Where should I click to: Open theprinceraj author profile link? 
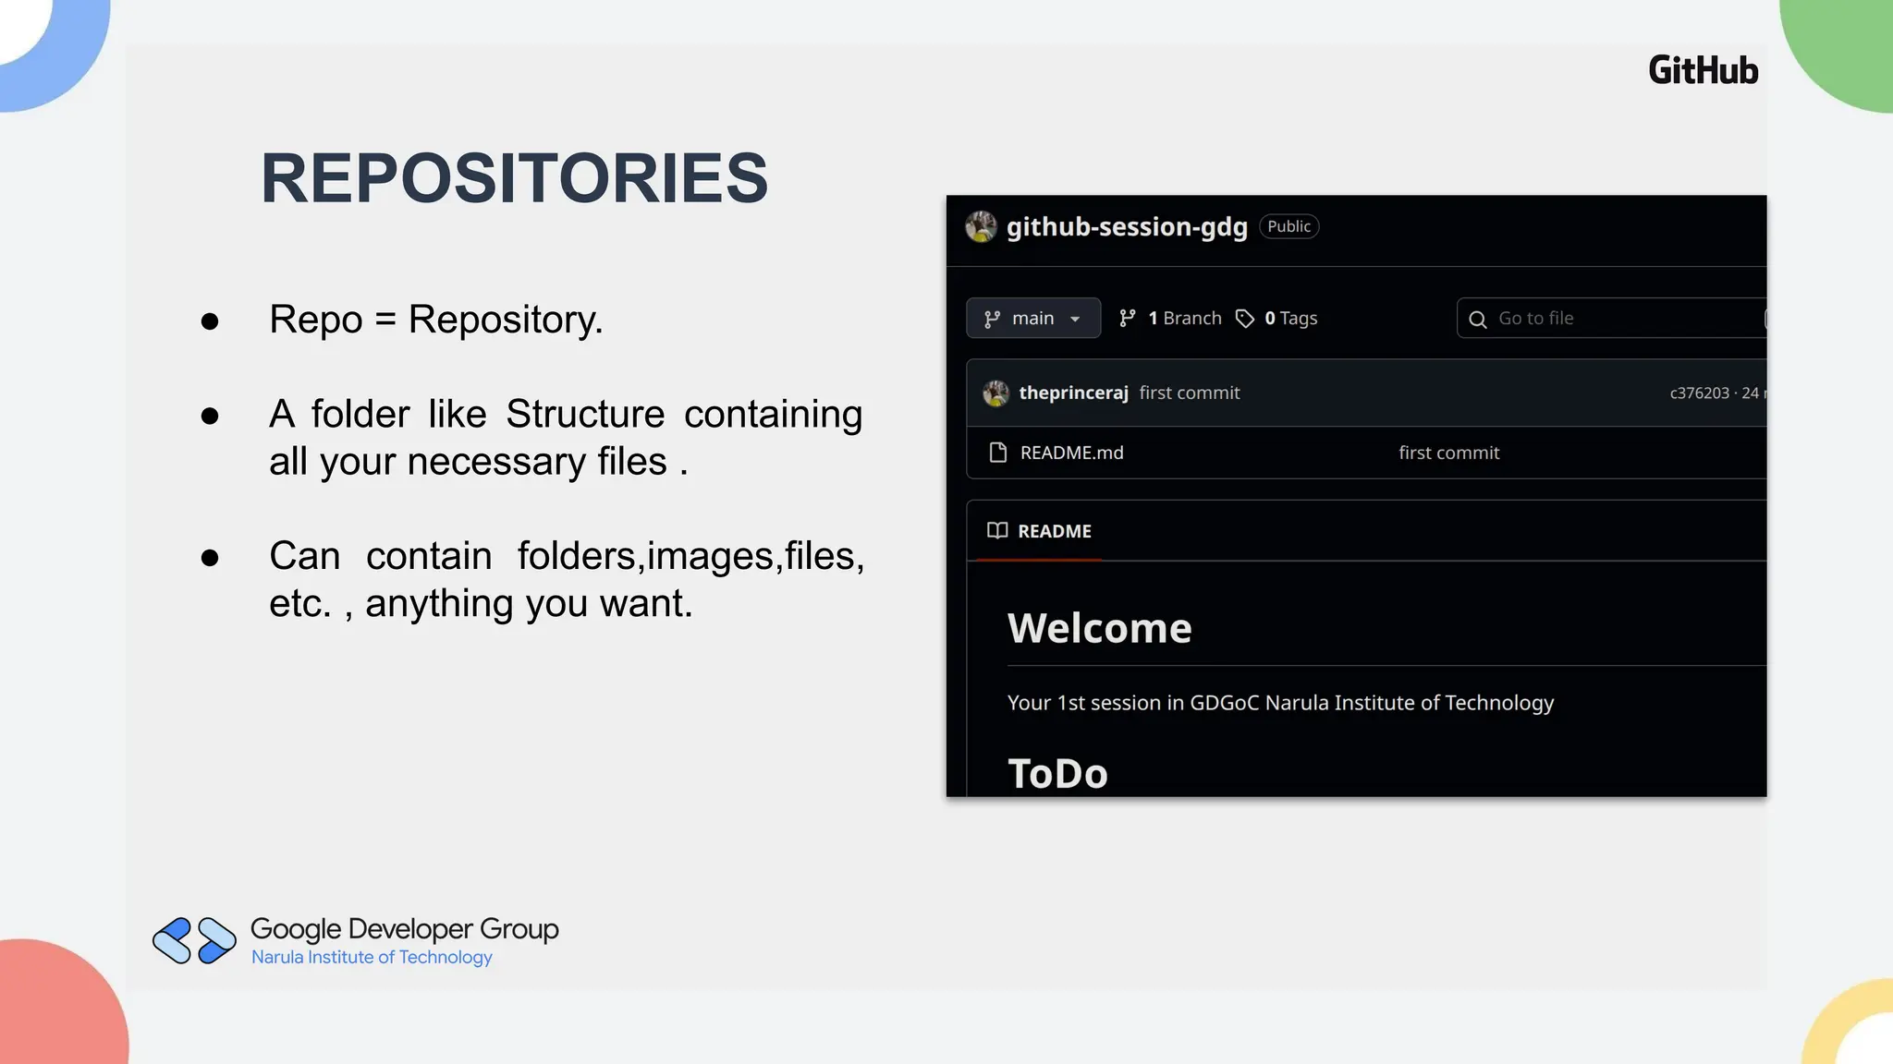[x=1073, y=393]
